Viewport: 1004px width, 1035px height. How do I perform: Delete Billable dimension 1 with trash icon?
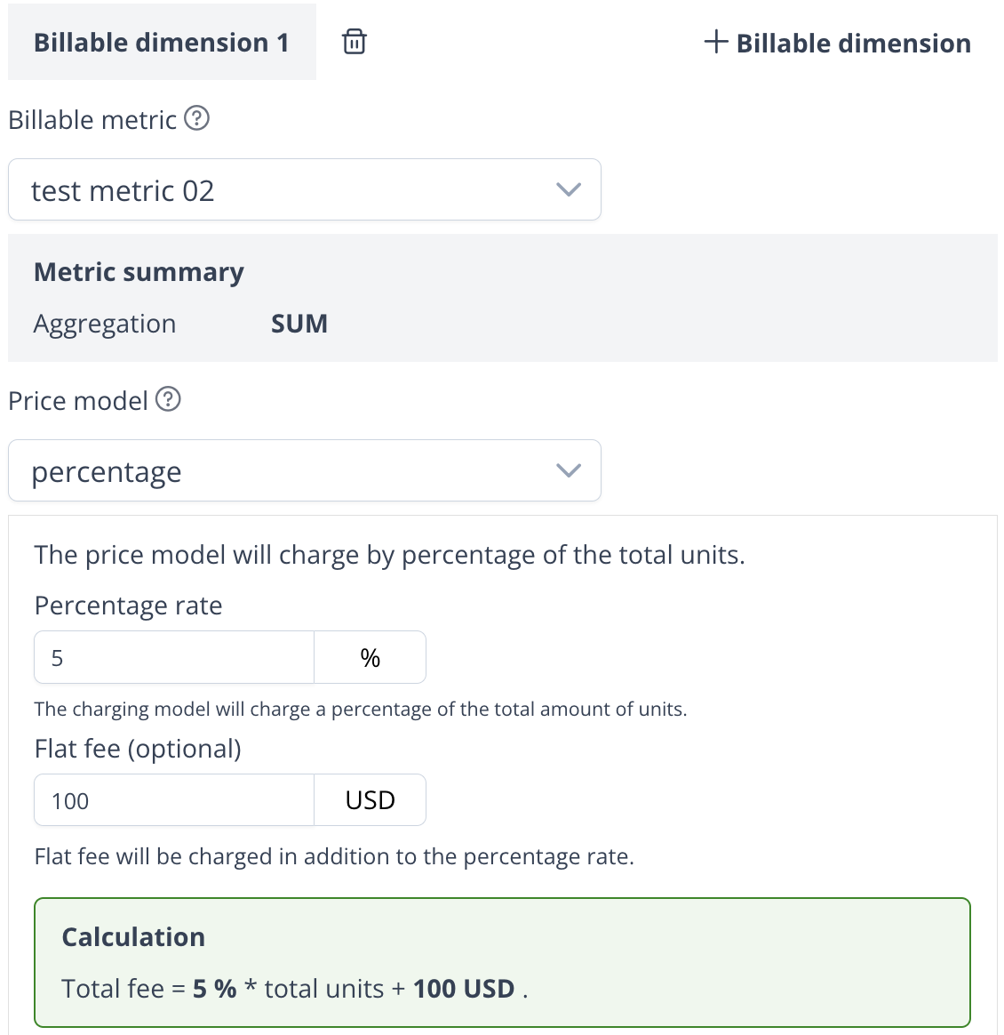tap(355, 42)
